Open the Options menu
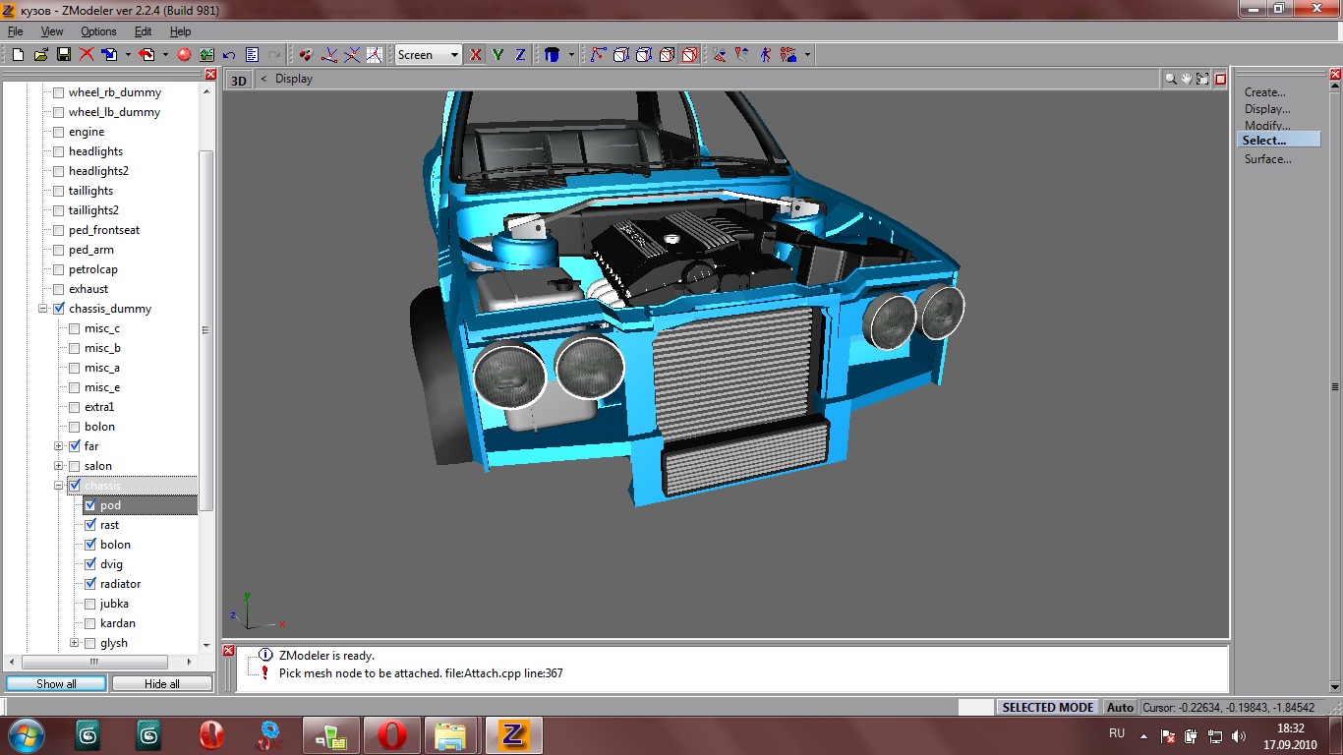Image resolution: width=1343 pixels, height=755 pixels. click(x=98, y=31)
